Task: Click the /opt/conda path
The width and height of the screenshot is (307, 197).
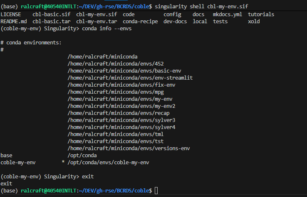Action: [82, 156]
